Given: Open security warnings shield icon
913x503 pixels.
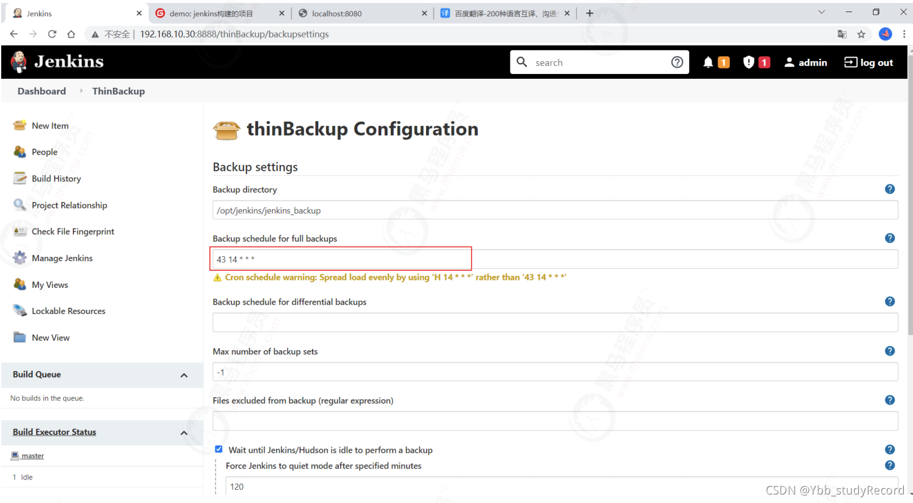Looking at the screenshot, I should pyautogui.click(x=748, y=62).
